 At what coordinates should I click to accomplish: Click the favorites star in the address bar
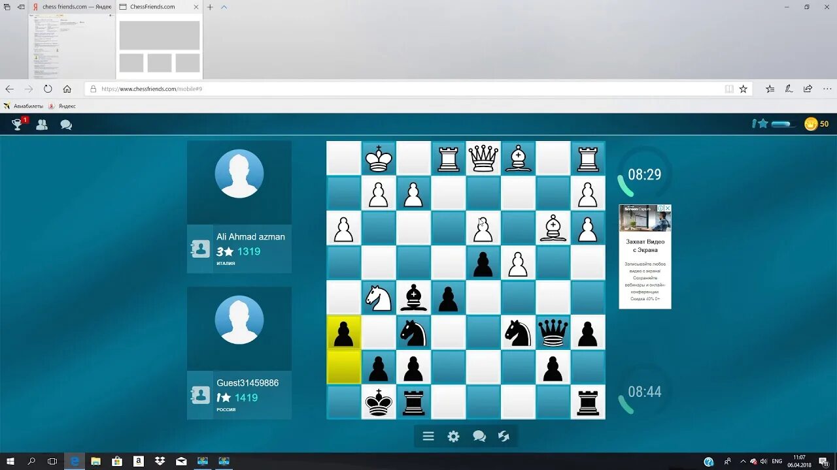742,88
